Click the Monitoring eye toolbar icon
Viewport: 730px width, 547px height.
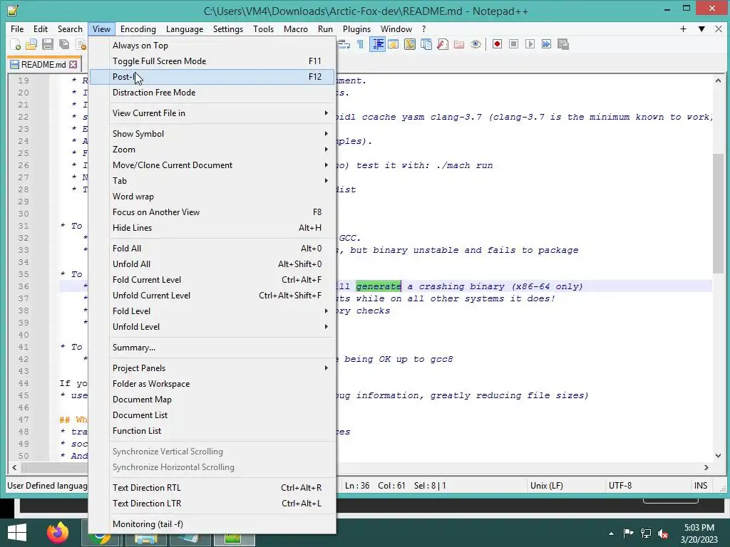[x=475, y=44]
